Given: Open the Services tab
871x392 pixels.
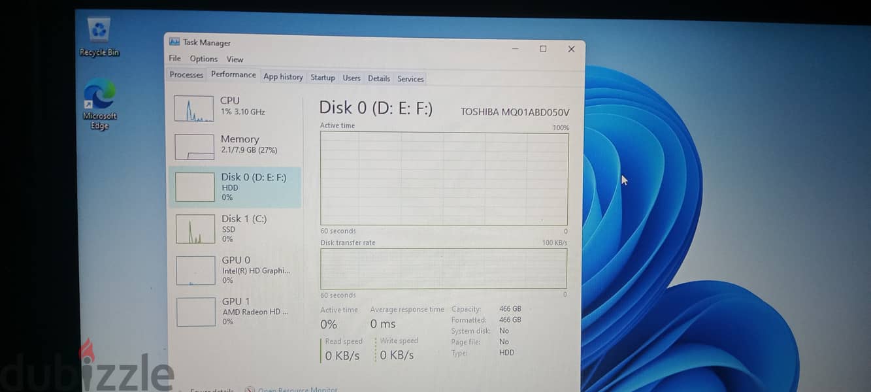Looking at the screenshot, I should tap(410, 79).
